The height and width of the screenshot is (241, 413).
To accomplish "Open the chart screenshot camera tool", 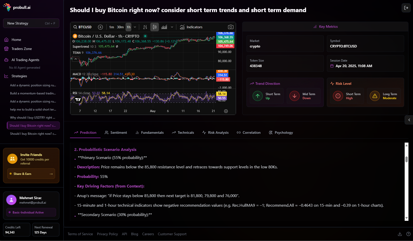I will (231, 27).
